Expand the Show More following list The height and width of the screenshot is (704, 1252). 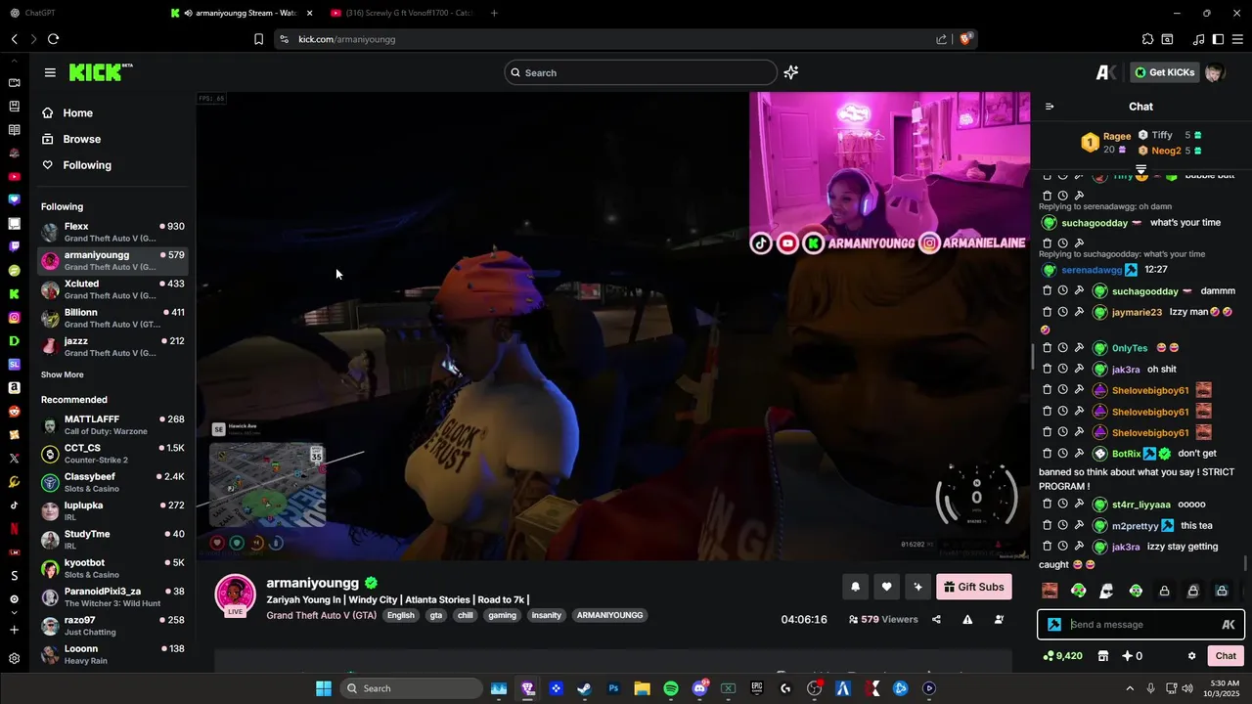pyautogui.click(x=63, y=374)
